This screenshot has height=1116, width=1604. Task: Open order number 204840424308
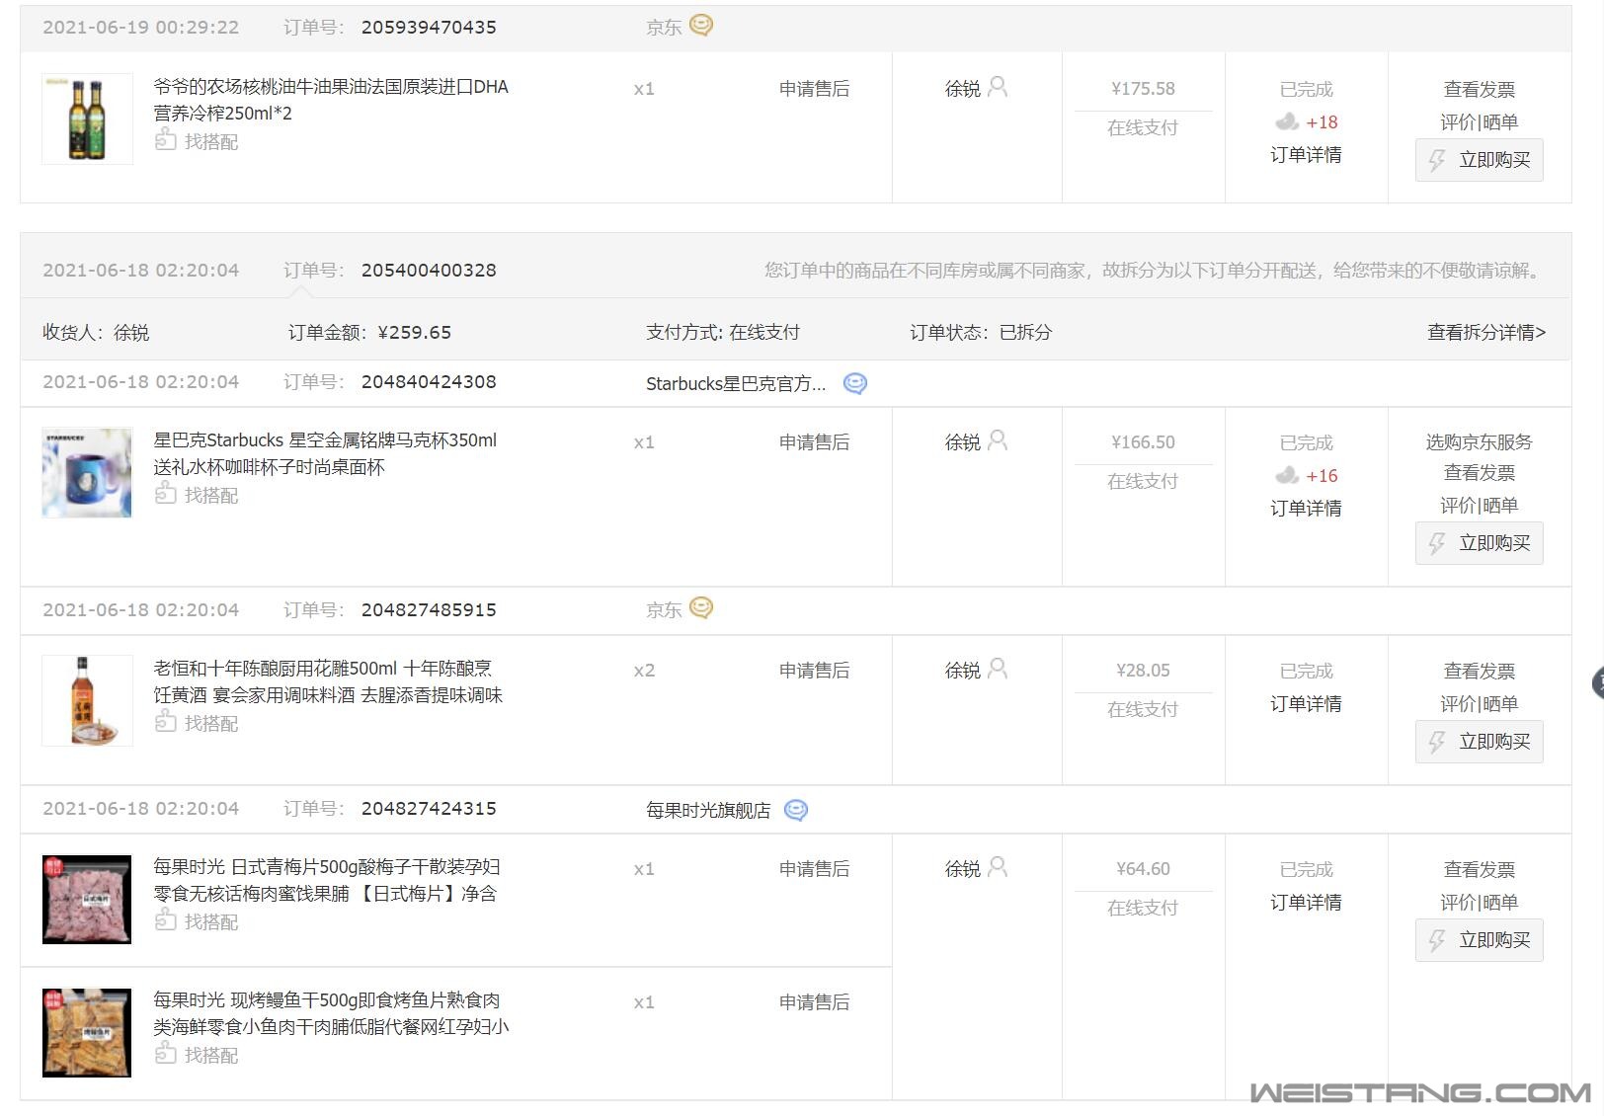coord(429,382)
